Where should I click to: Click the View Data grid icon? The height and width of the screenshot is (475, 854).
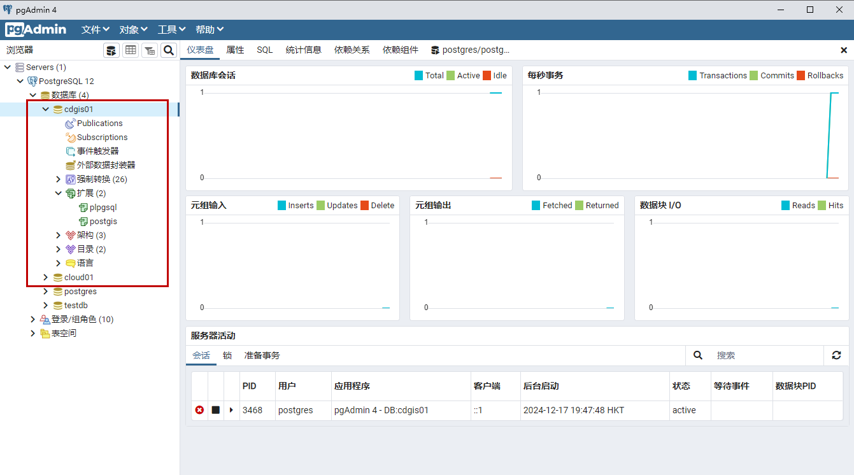(131, 50)
